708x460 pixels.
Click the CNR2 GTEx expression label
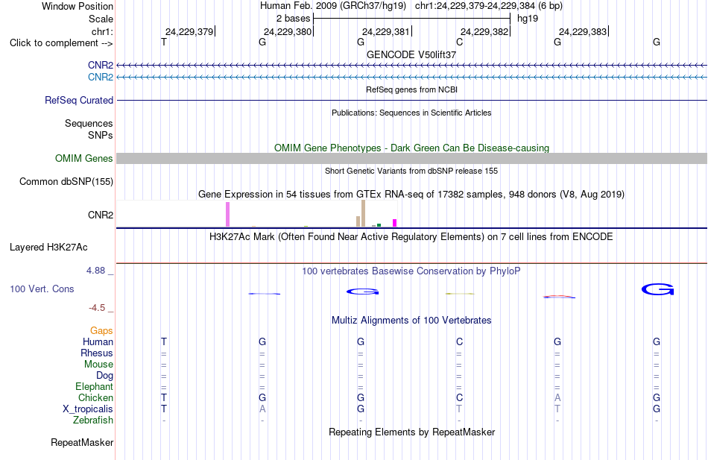point(101,215)
